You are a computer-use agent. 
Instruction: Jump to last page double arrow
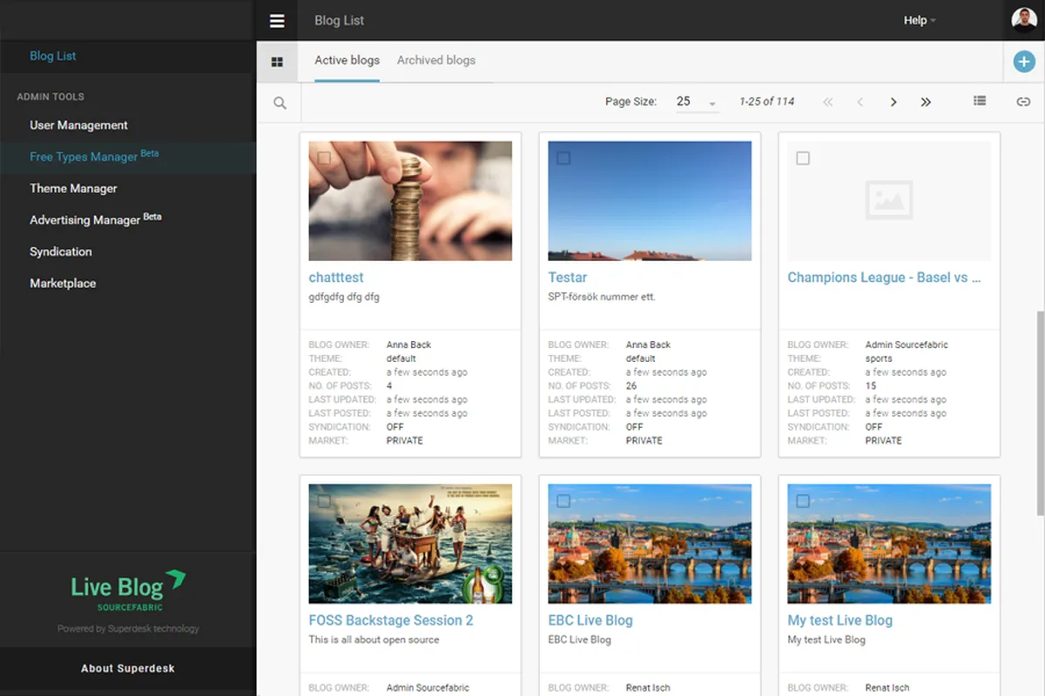click(x=926, y=103)
